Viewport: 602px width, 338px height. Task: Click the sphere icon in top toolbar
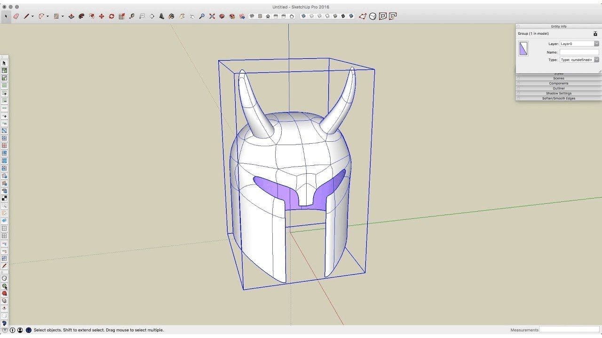point(372,16)
